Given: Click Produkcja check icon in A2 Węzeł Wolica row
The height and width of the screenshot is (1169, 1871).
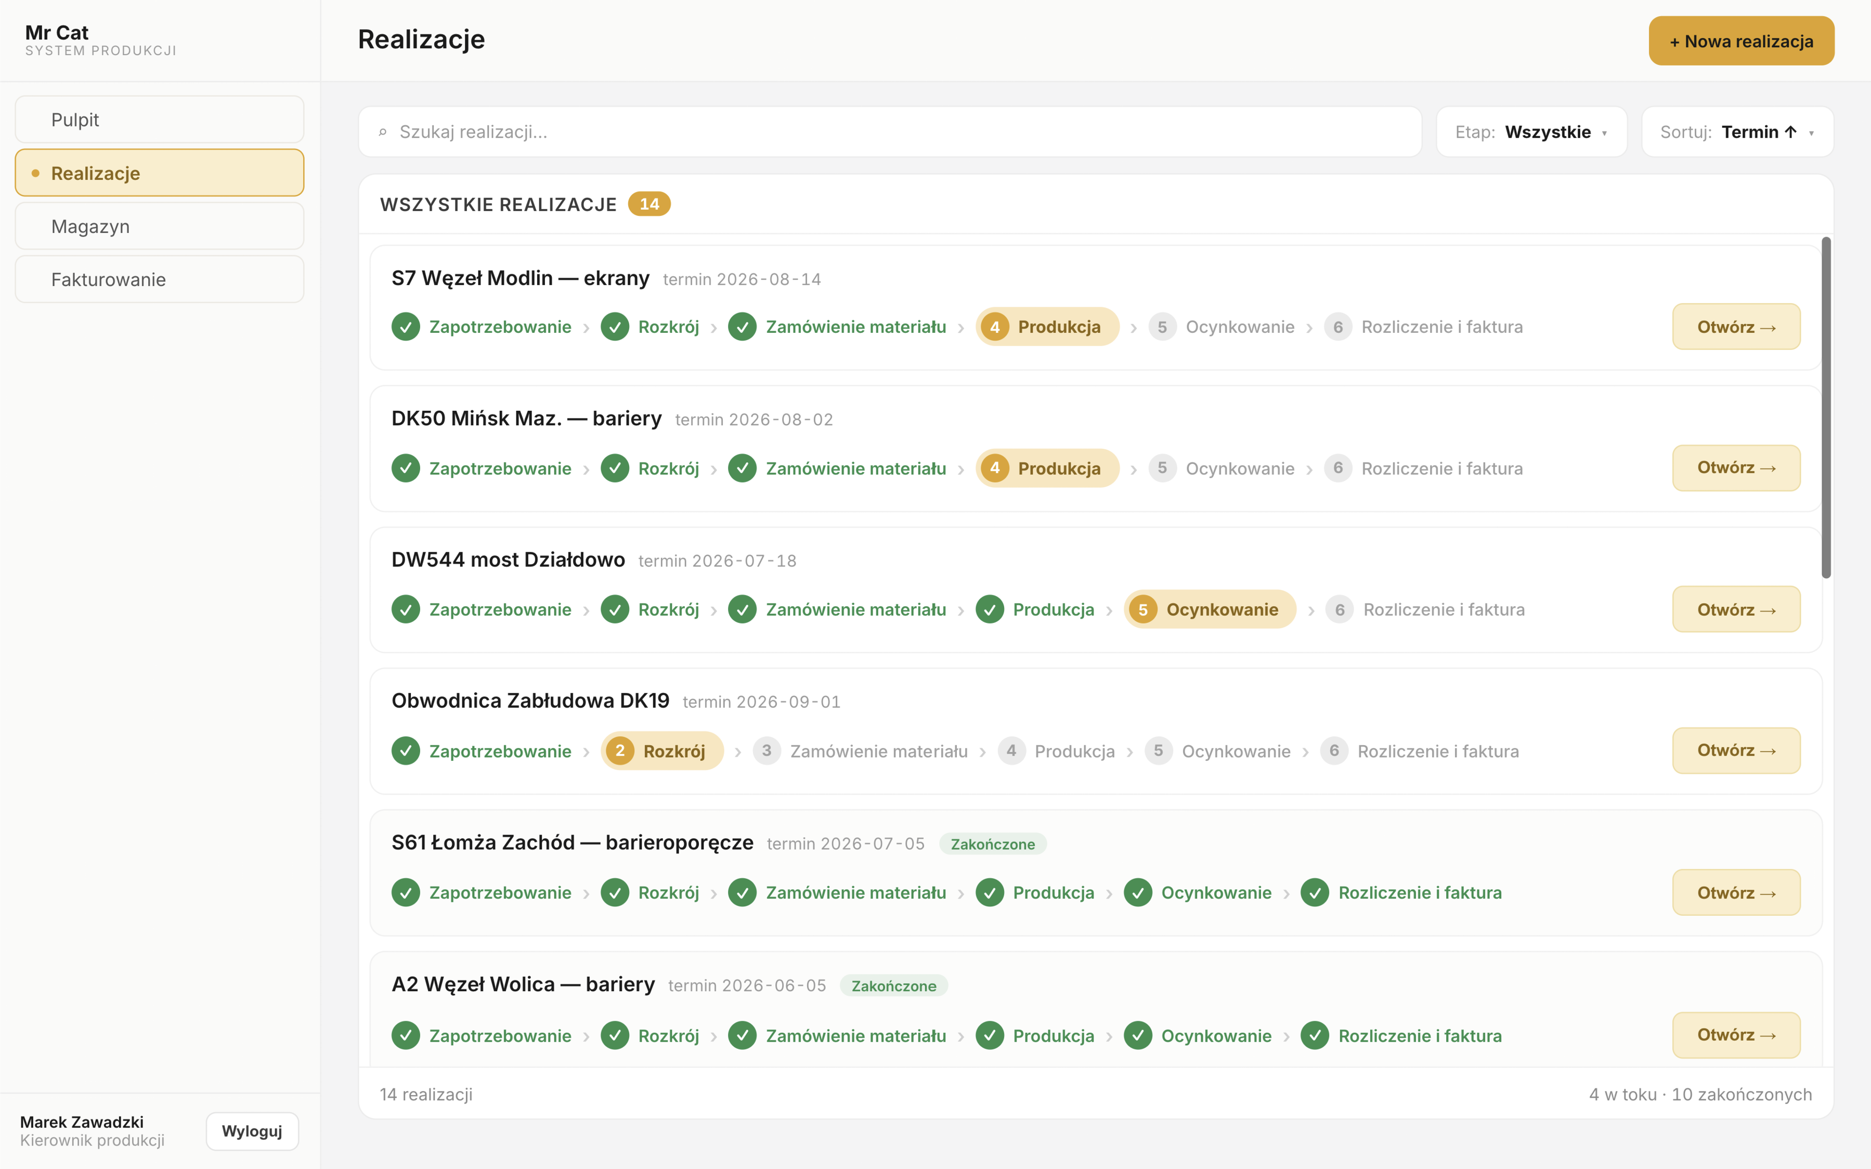Looking at the screenshot, I should coord(990,1035).
